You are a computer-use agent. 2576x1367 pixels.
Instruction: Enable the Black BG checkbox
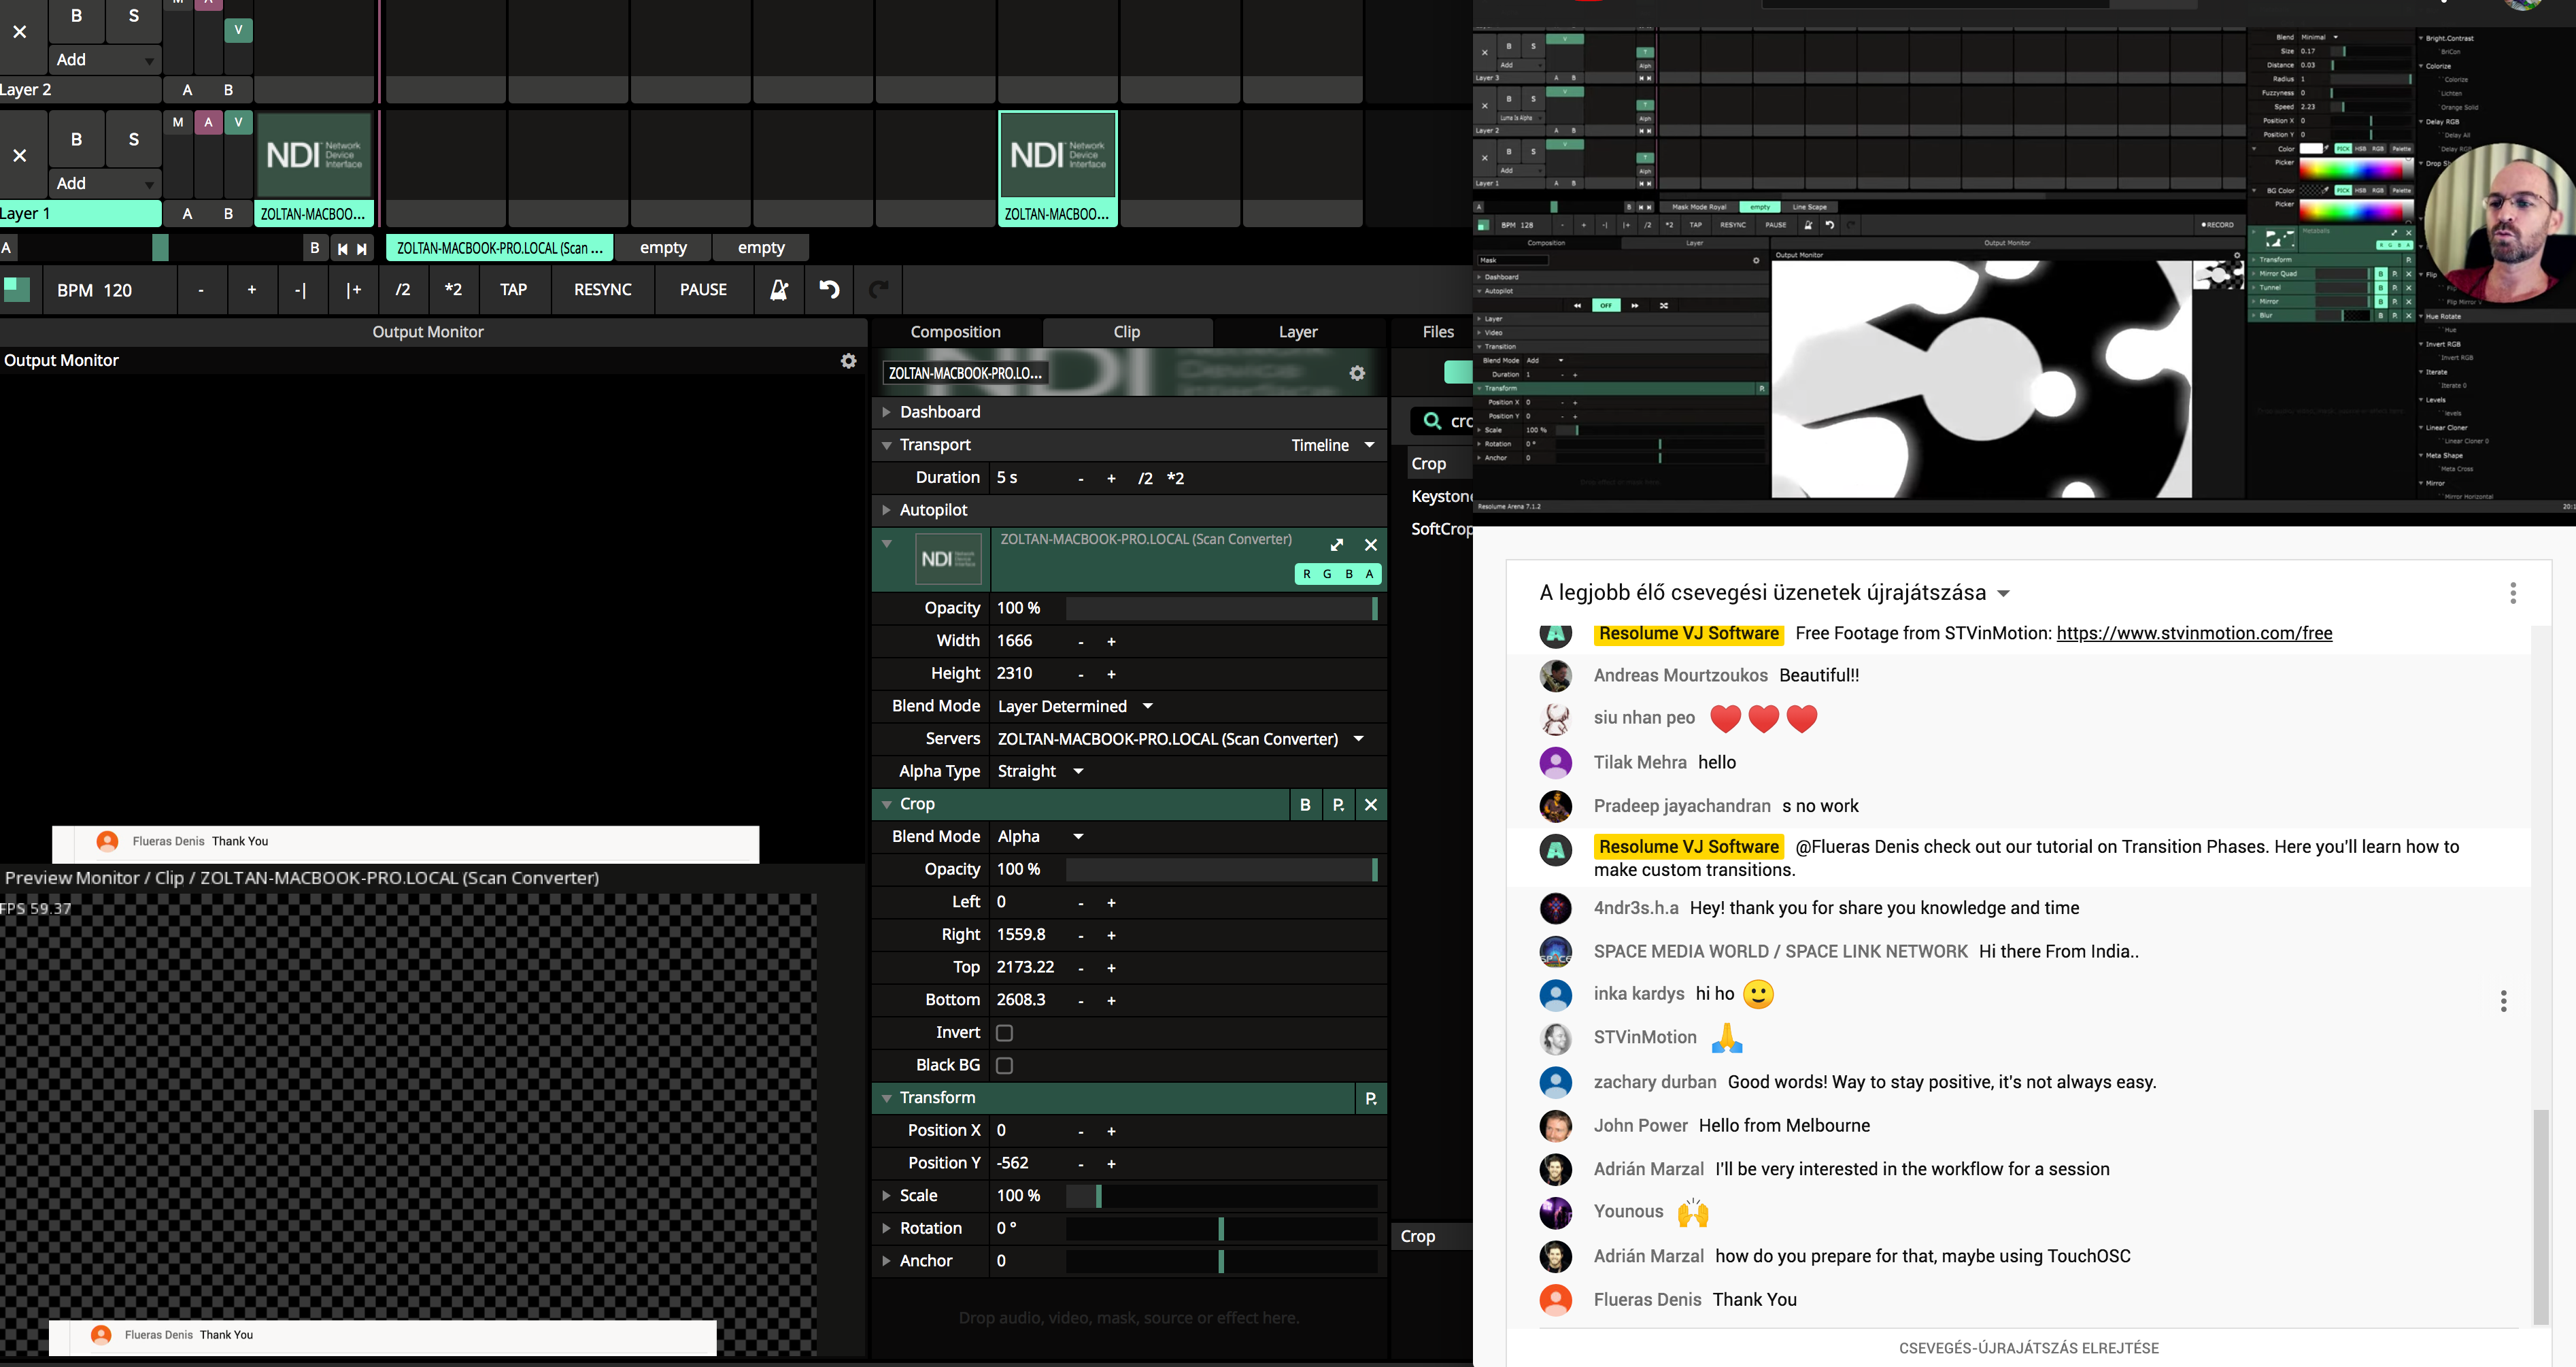tap(1004, 1065)
